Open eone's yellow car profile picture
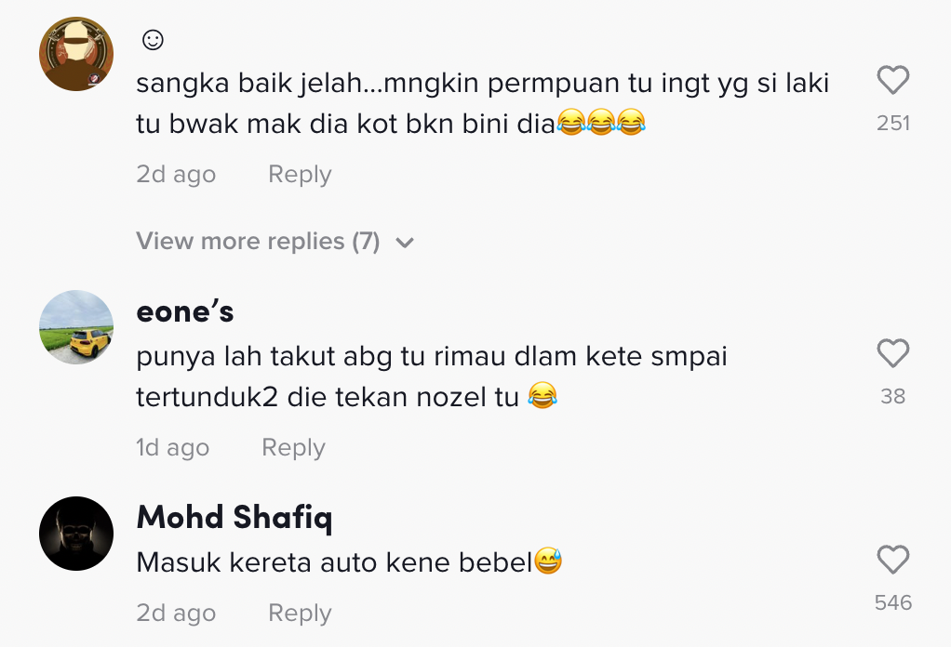The width and height of the screenshot is (951, 647). pyautogui.click(x=76, y=328)
